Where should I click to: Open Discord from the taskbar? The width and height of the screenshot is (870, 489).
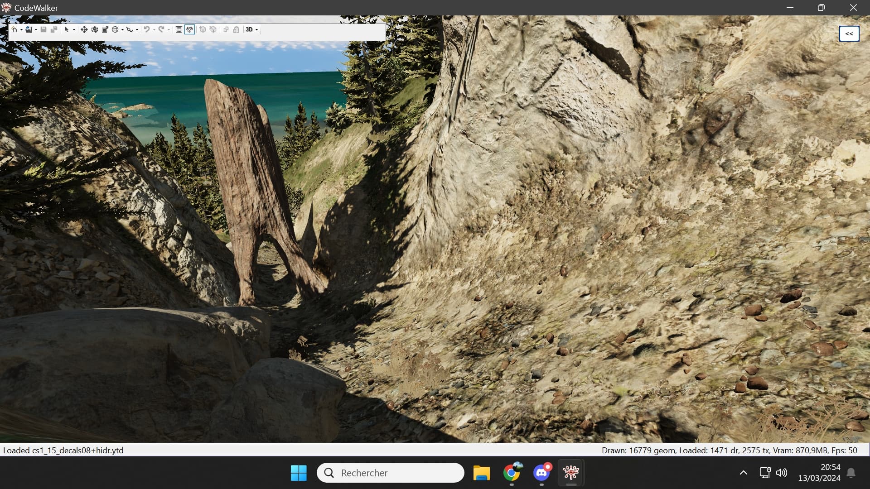click(541, 472)
